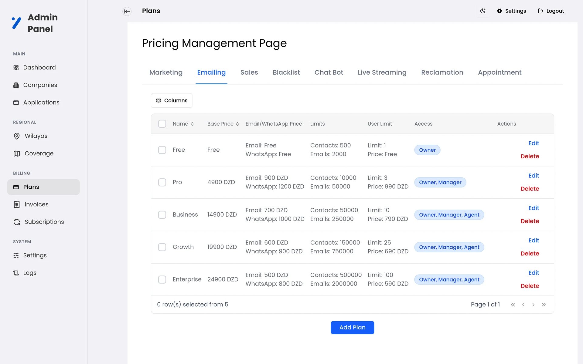This screenshot has width=583, height=364.
Task: Click the '0 row(s) selected from 5' text
Action: (x=193, y=305)
